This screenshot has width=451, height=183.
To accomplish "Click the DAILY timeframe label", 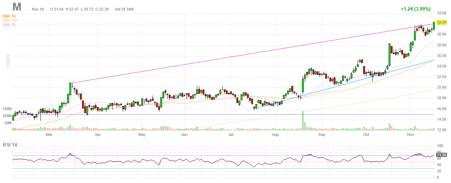I will click(x=7, y=61).
